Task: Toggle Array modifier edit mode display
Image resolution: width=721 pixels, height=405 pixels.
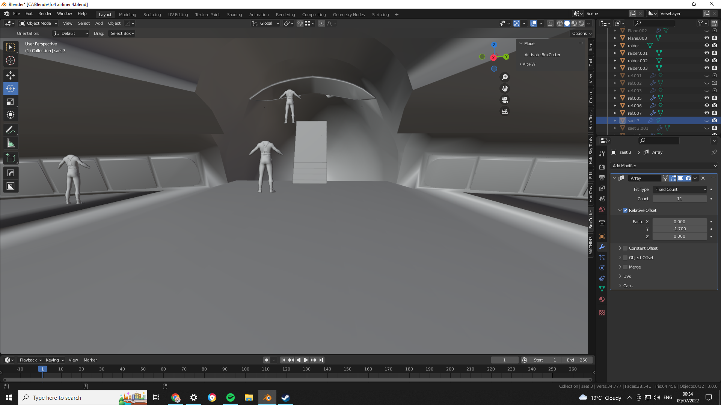Action: [673, 178]
